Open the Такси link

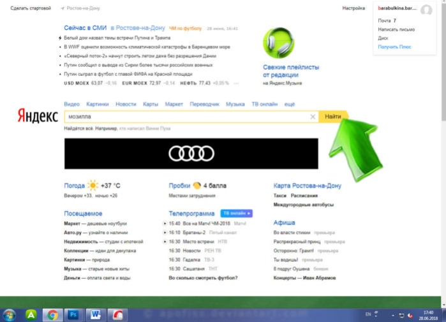pyautogui.click(x=280, y=196)
